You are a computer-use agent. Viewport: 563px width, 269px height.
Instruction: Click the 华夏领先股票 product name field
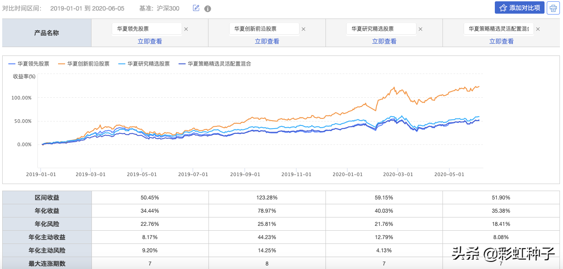(146, 29)
